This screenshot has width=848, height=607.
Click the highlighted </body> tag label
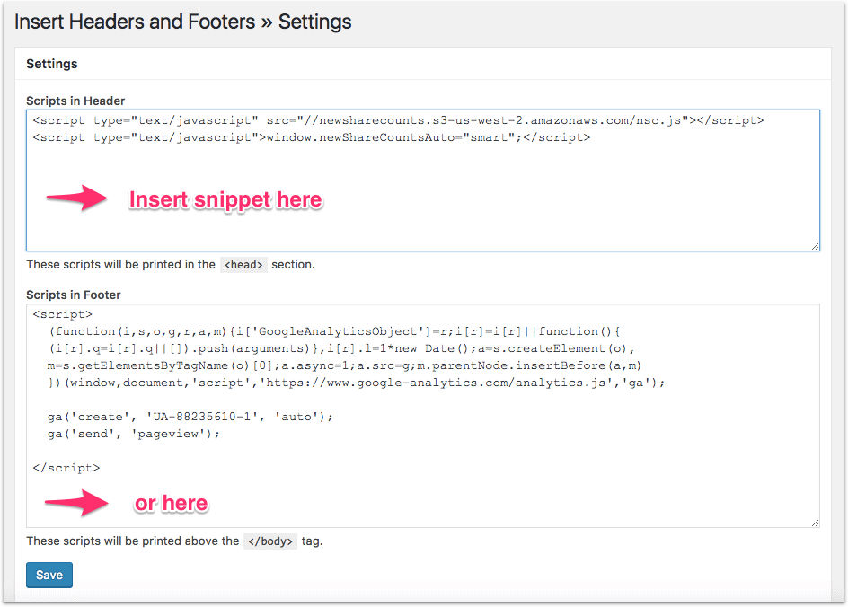click(270, 541)
